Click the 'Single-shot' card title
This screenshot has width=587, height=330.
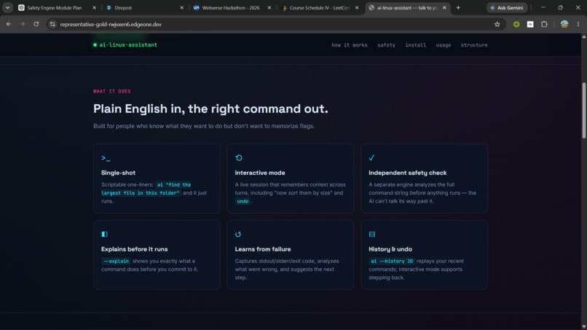(x=118, y=173)
